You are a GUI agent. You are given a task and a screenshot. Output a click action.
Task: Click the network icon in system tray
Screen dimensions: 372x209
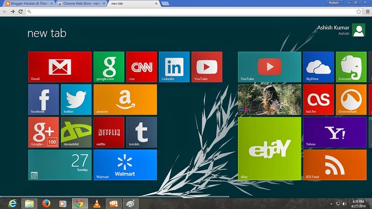click(x=338, y=204)
